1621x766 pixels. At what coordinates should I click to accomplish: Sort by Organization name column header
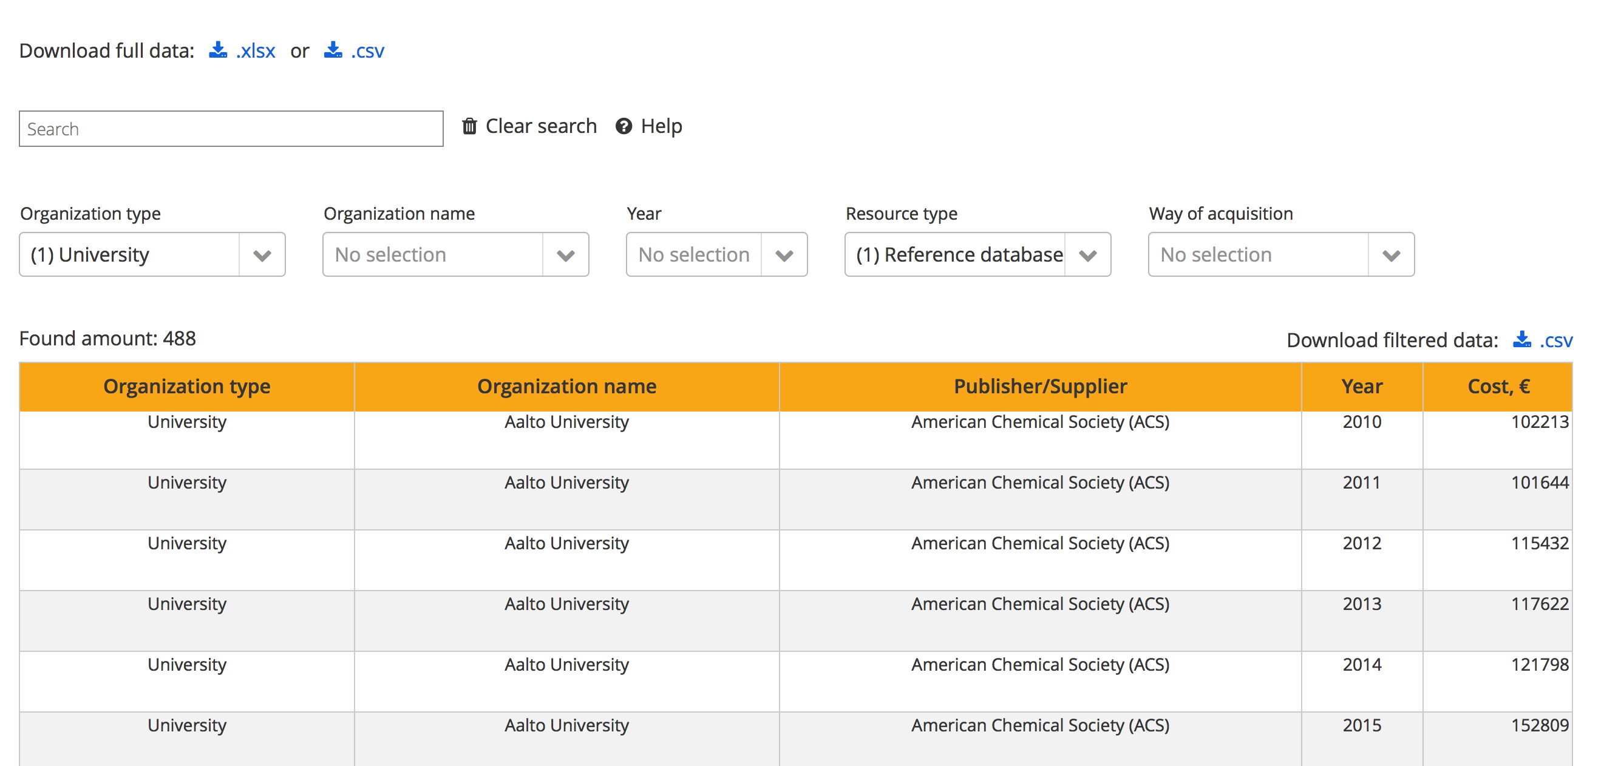pyautogui.click(x=566, y=386)
